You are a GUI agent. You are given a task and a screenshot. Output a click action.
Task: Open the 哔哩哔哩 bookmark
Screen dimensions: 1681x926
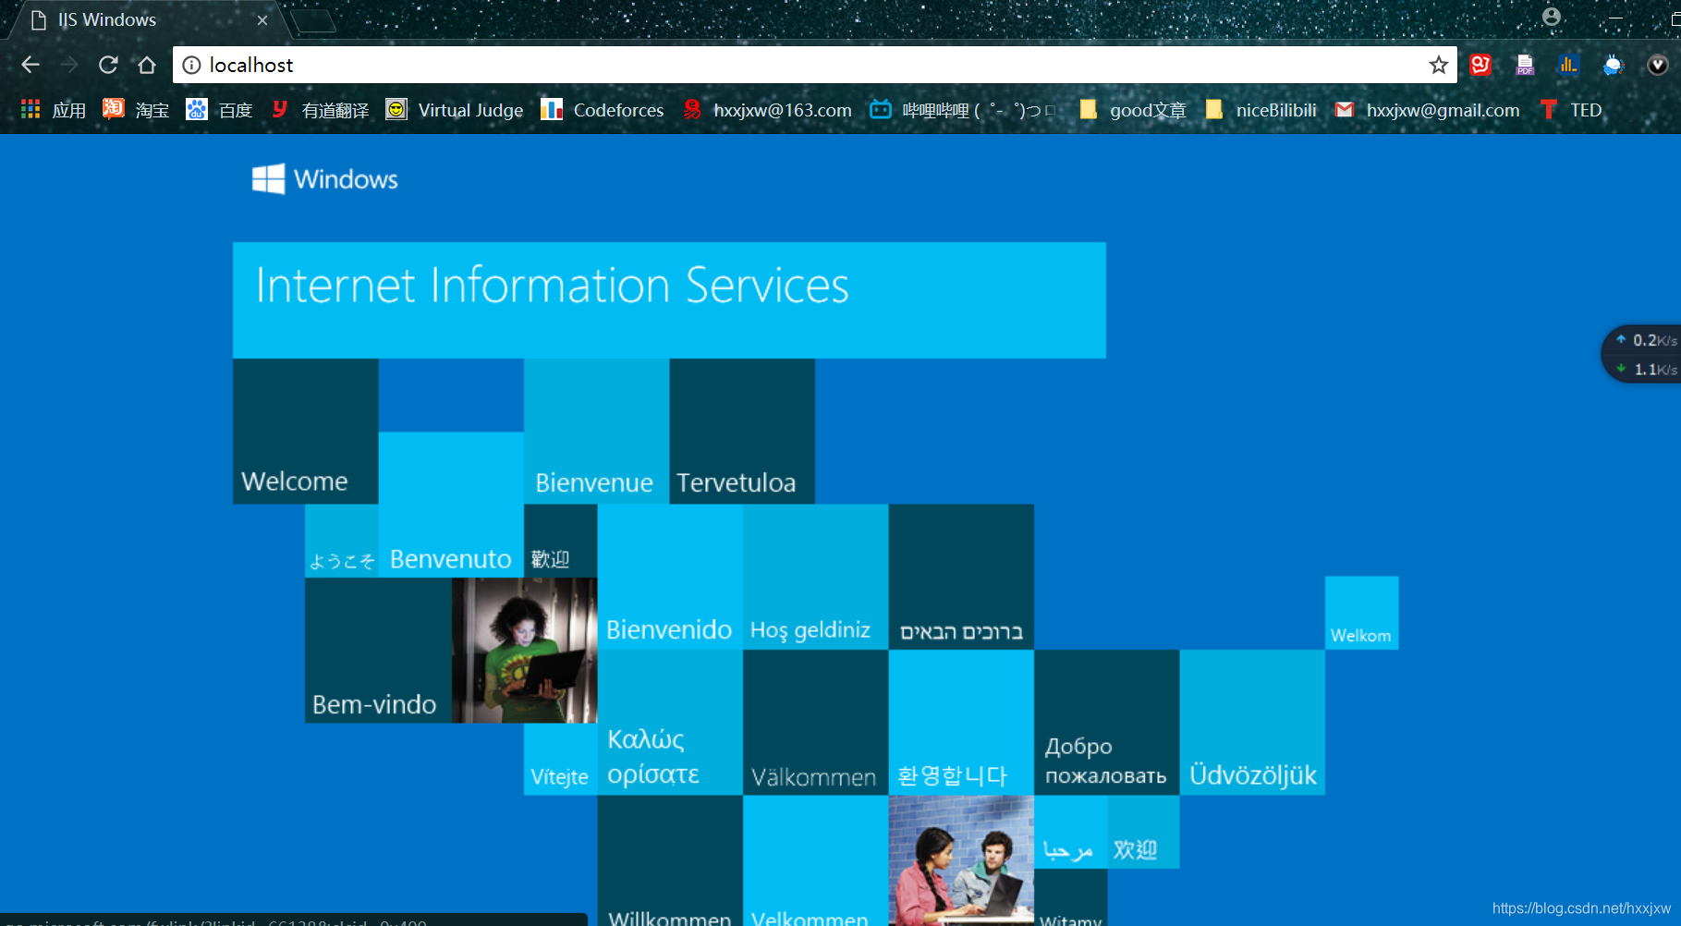[x=962, y=110]
